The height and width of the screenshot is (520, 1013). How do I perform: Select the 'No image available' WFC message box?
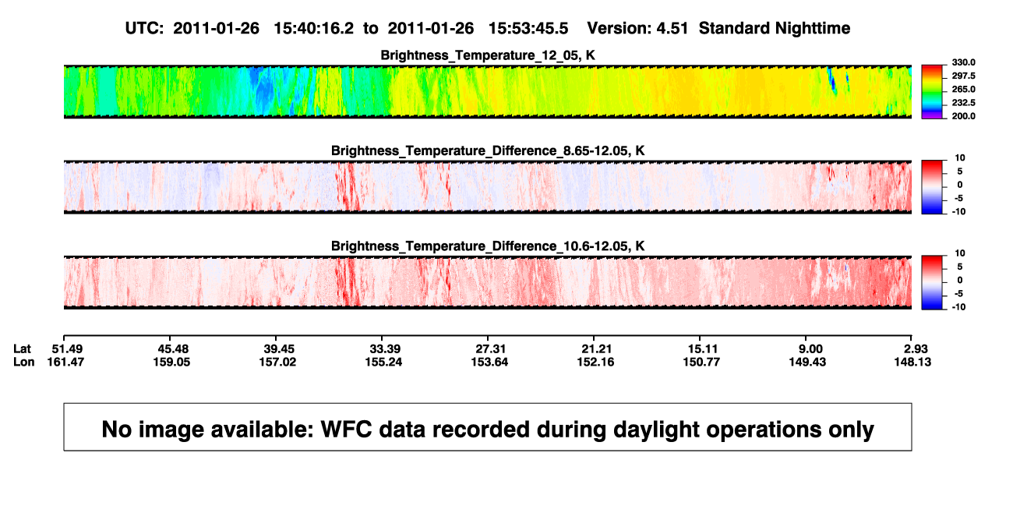tap(488, 426)
